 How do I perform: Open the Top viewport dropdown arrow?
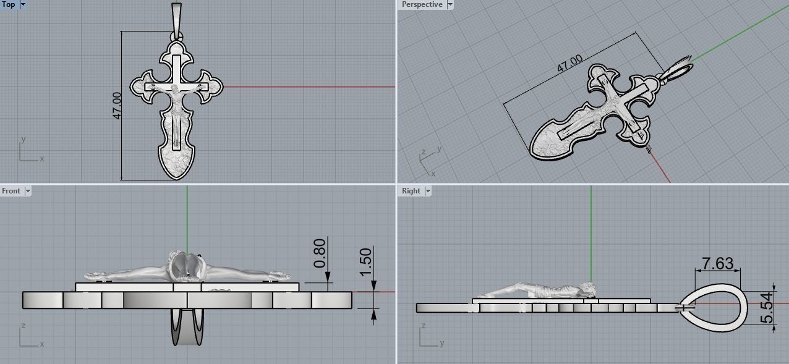point(23,4)
